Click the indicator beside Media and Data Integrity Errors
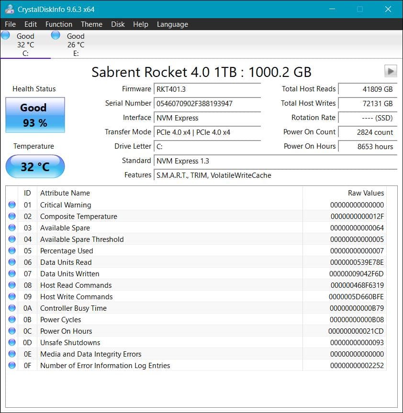 coord(11,354)
